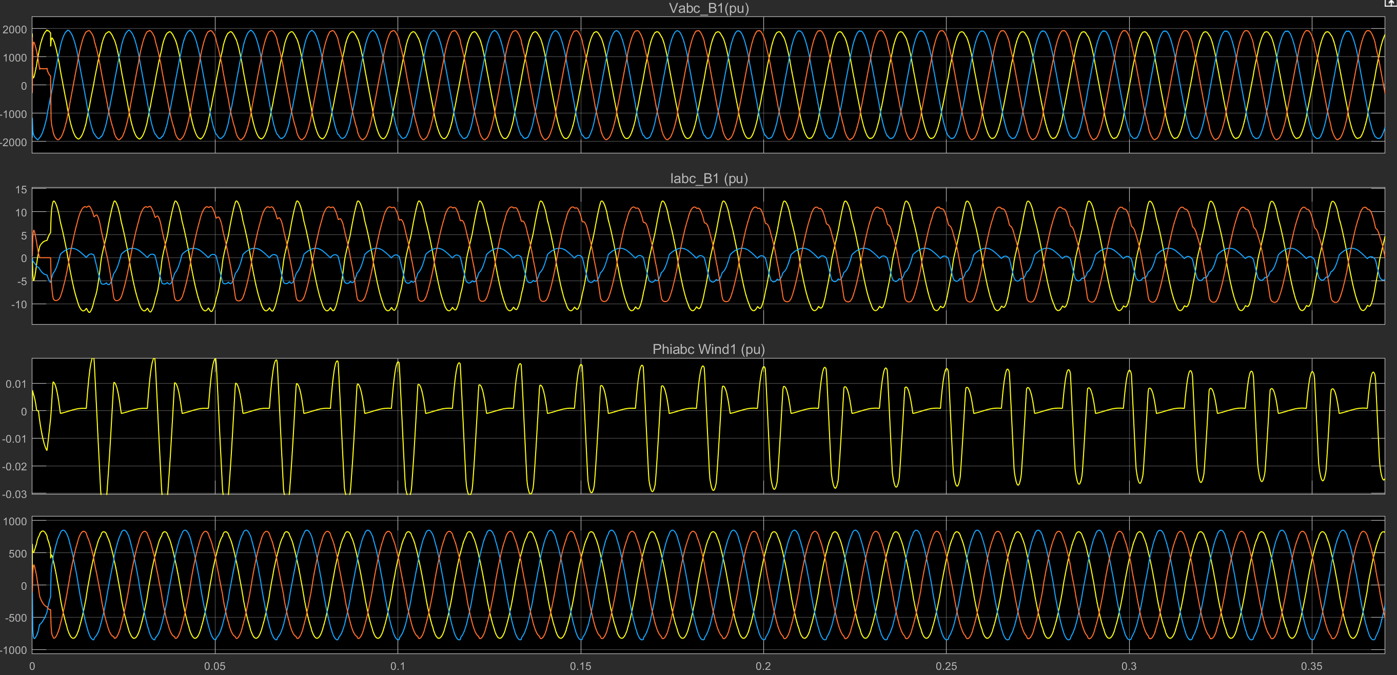Viewport: 1397px width, 675px height.
Task: Click the 0.05 time axis tick label
Action: click(215, 666)
